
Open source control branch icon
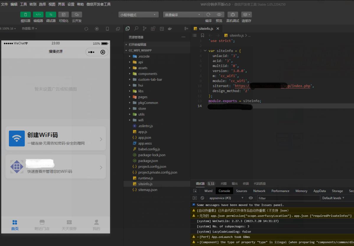(x=144, y=28)
